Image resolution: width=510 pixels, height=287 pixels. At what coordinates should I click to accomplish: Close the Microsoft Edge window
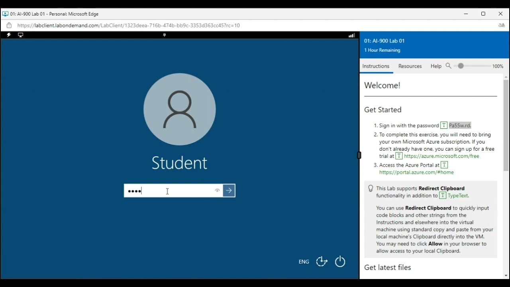501,14
